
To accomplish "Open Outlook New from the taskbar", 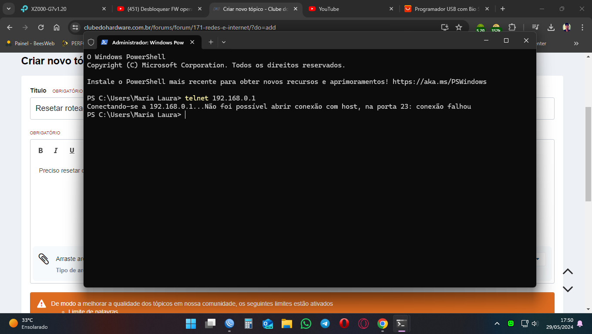I will [x=268, y=324].
